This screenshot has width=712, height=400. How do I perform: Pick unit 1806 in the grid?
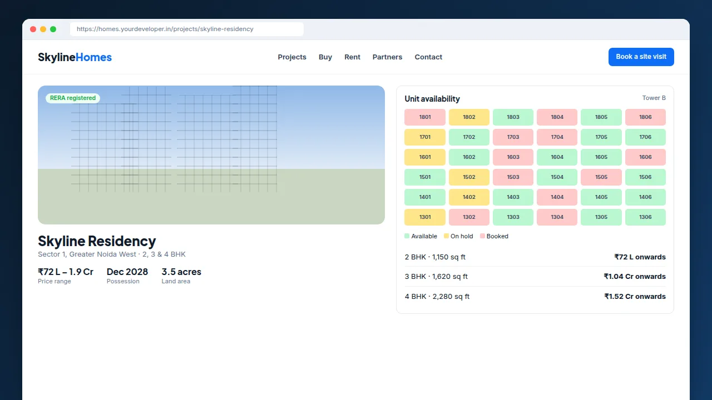pos(645,117)
